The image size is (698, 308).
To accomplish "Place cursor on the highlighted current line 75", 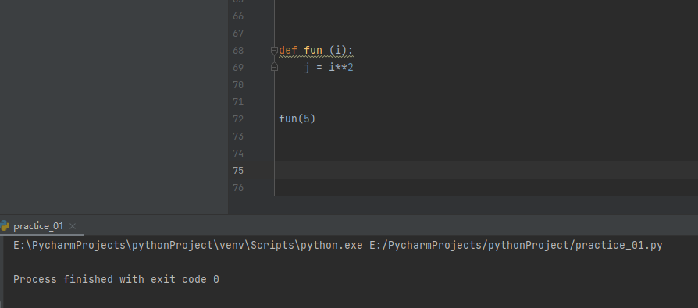I will point(486,170).
